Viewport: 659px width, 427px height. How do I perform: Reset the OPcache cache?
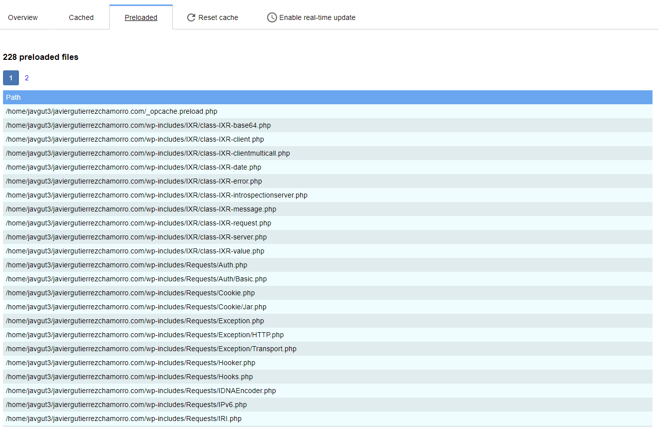tap(212, 17)
